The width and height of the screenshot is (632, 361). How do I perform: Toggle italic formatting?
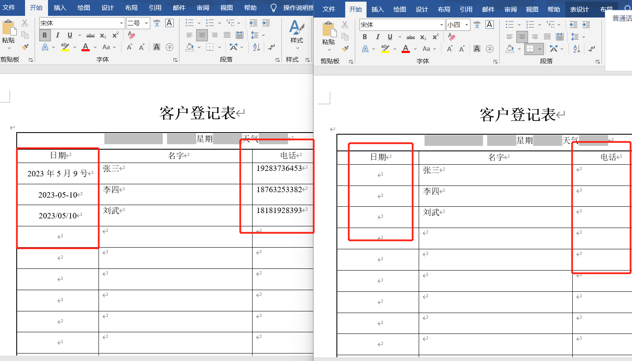click(x=57, y=35)
